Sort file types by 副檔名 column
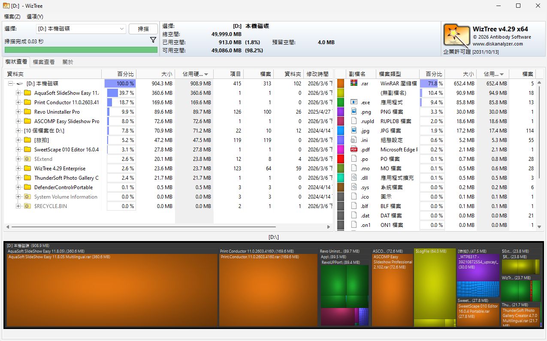The image size is (547, 341). [x=361, y=74]
